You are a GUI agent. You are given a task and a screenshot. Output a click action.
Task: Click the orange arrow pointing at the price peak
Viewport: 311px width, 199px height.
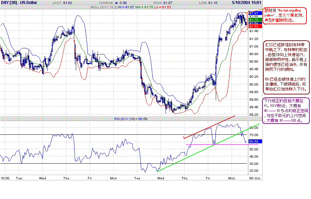click(255, 11)
